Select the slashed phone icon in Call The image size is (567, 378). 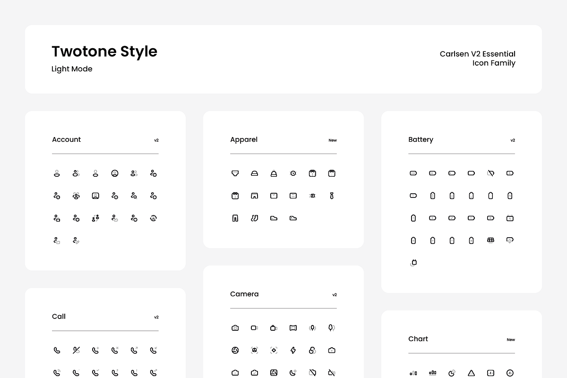[x=76, y=350]
